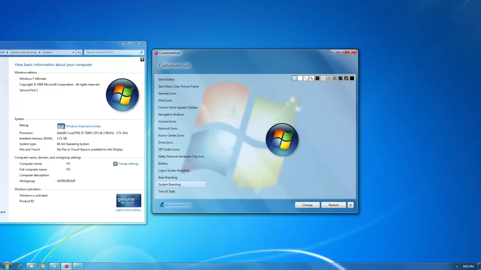Viewport: 481px width, 270px height.
Task: Click the door2windows.com logo icon
Action: point(162,205)
